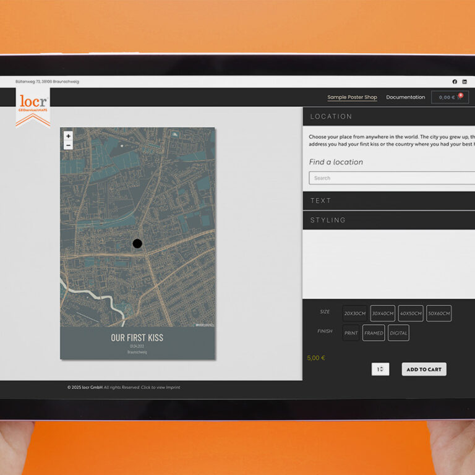
Task: Open the shopping cart showing 0,00 €
Action: pos(450,97)
